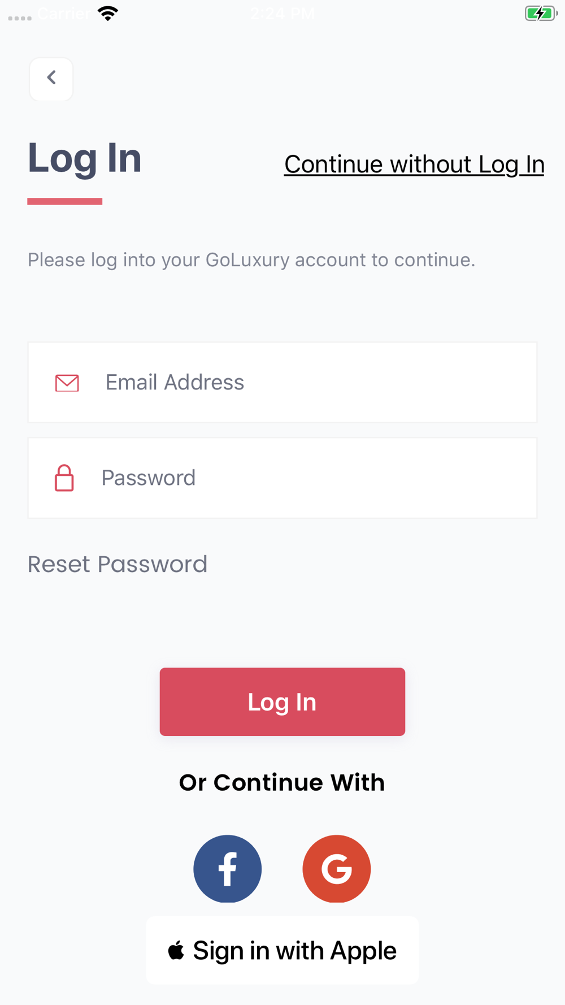This screenshot has width=565, height=1005.
Task: Click the Apple logo on sign-in button
Action: pyautogui.click(x=176, y=950)
